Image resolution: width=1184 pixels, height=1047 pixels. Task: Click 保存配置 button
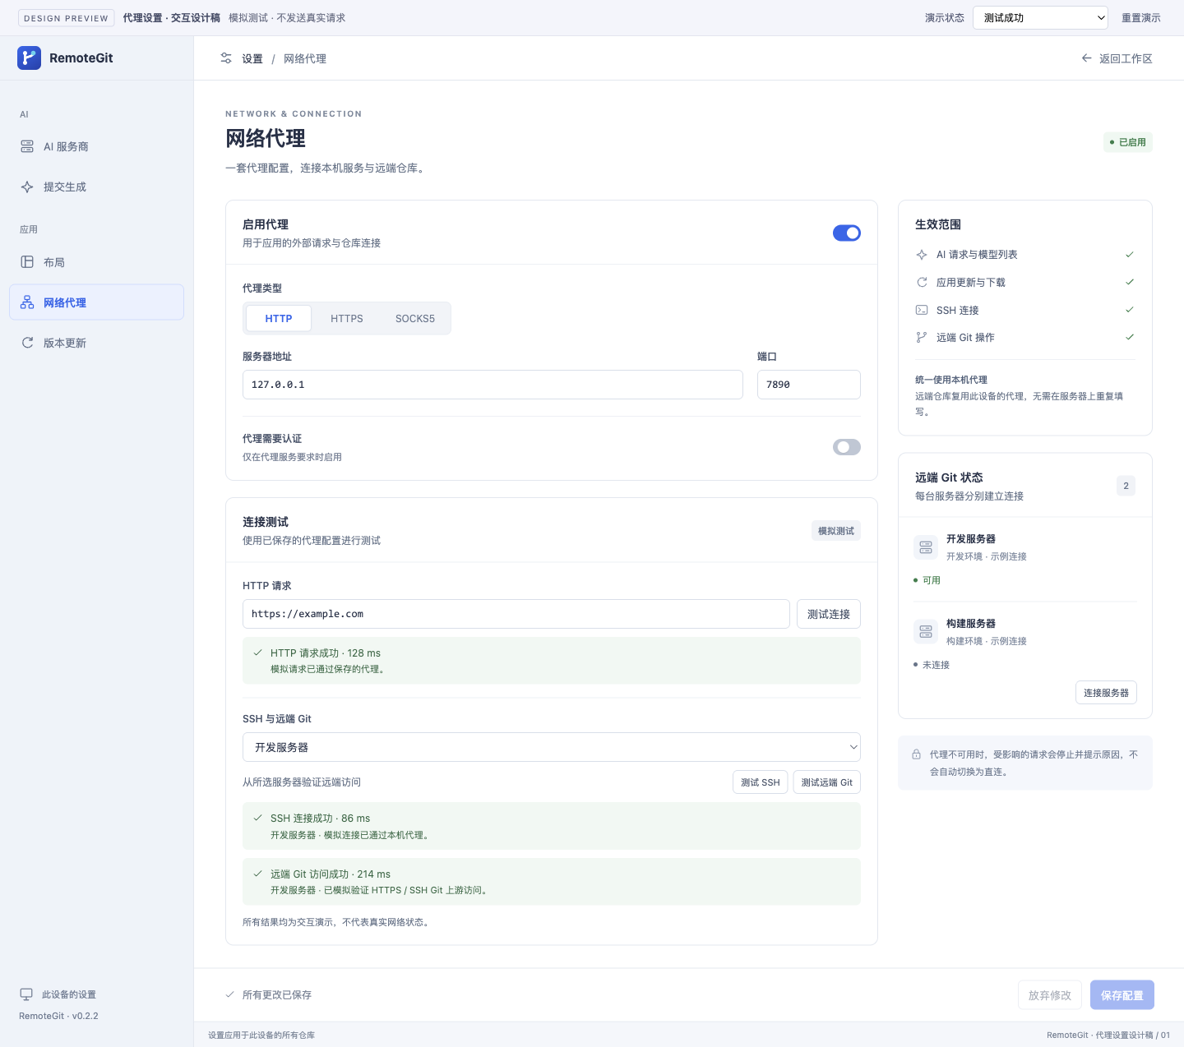1122,995
